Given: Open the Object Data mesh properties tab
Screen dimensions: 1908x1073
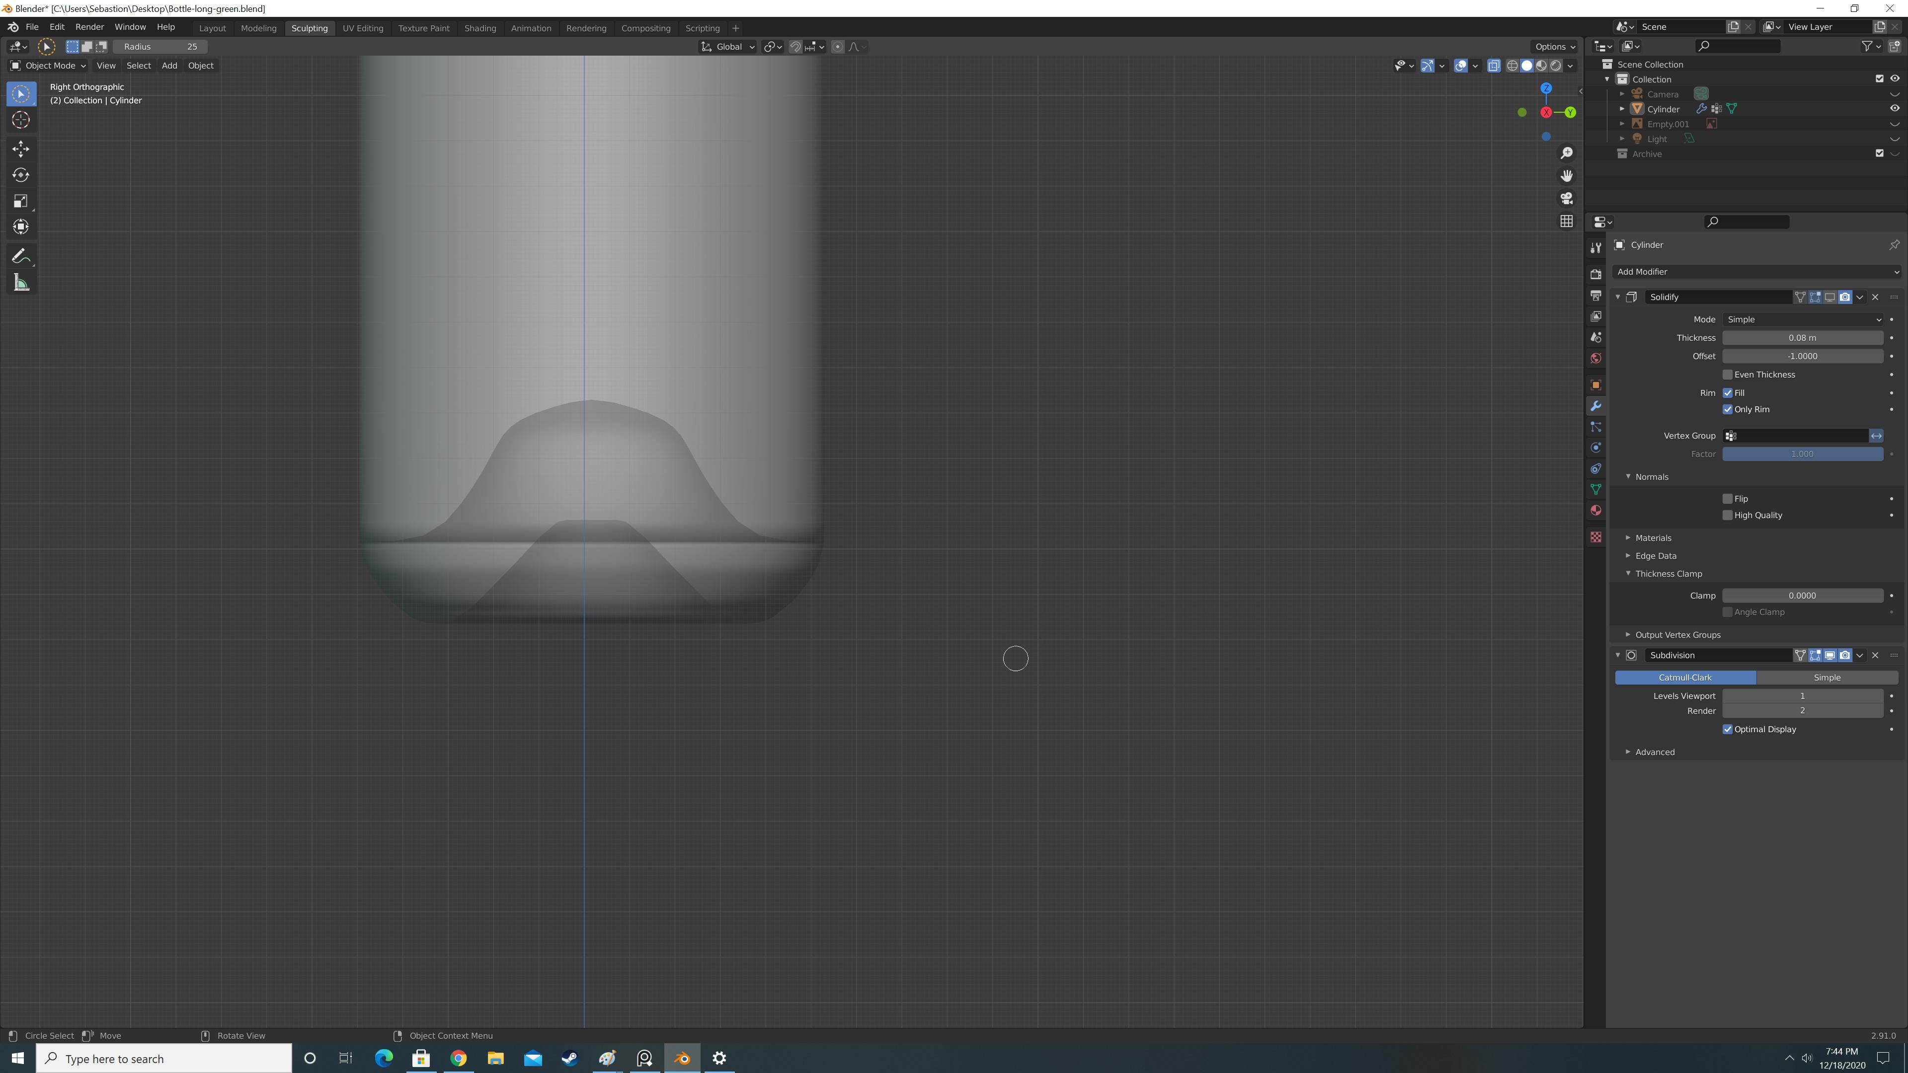Looking at the screenshot, I should 1595,489.
